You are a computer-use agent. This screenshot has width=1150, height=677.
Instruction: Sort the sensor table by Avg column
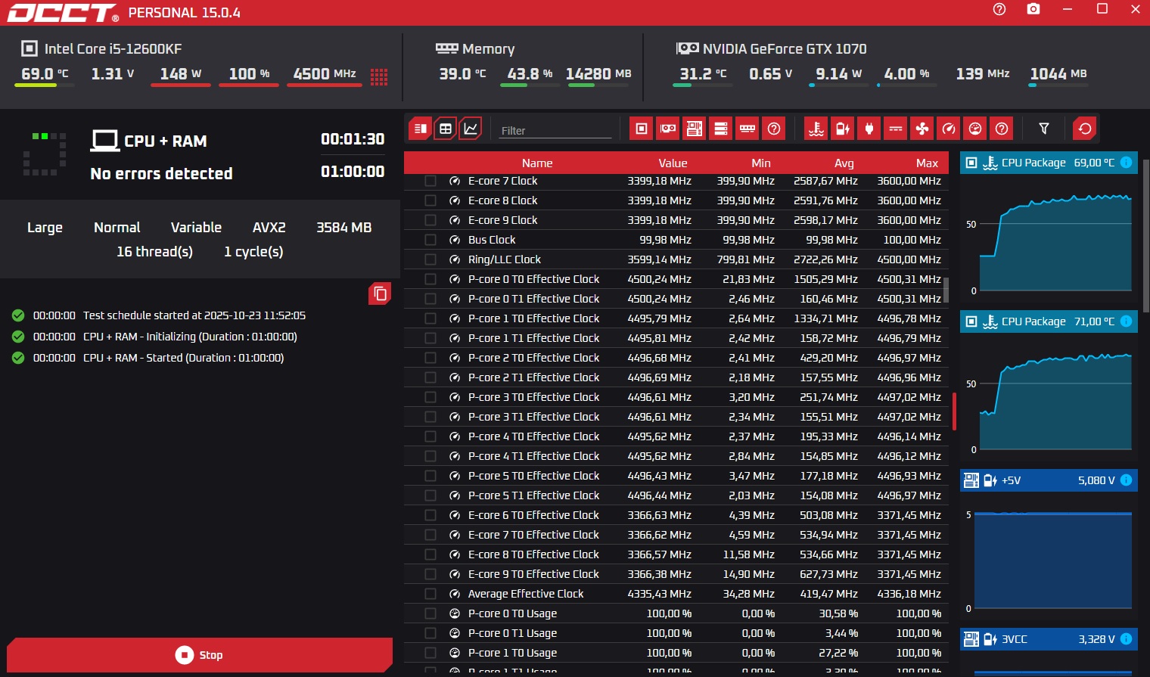pos(844,163)
